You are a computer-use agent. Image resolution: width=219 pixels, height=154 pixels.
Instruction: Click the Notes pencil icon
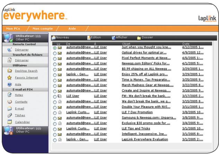9,95
